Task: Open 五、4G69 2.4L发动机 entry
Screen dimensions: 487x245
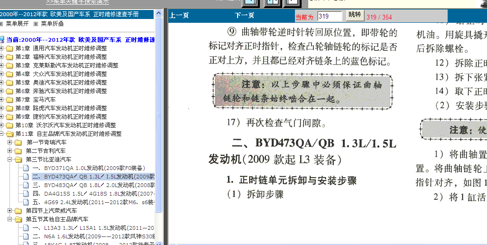Action: pos(93,202)
